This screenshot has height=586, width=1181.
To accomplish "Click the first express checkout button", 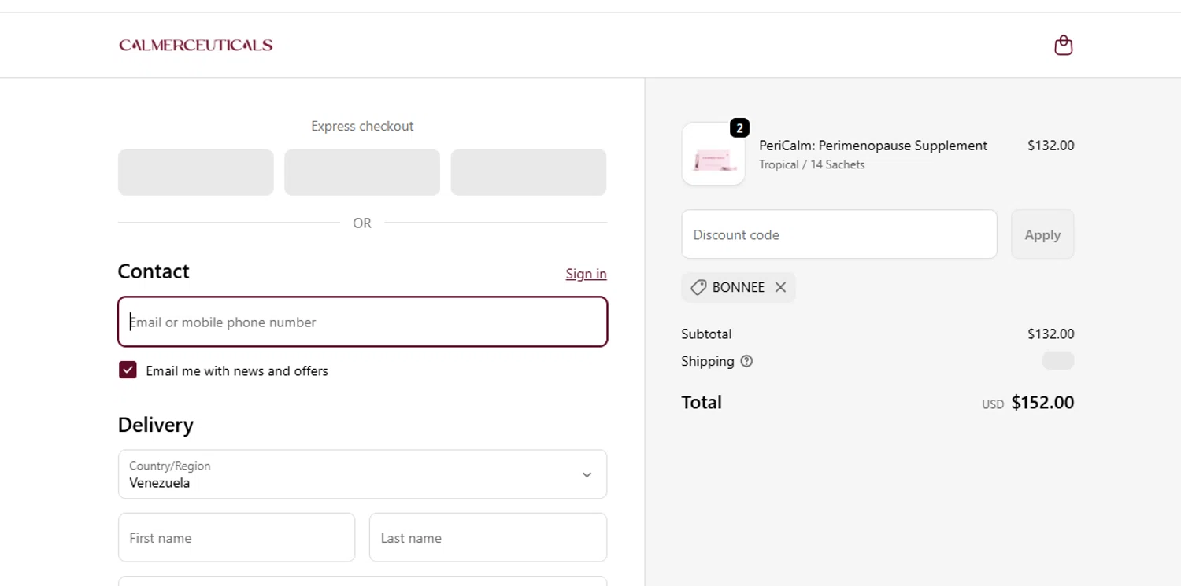I will click(x=196, y=172).
